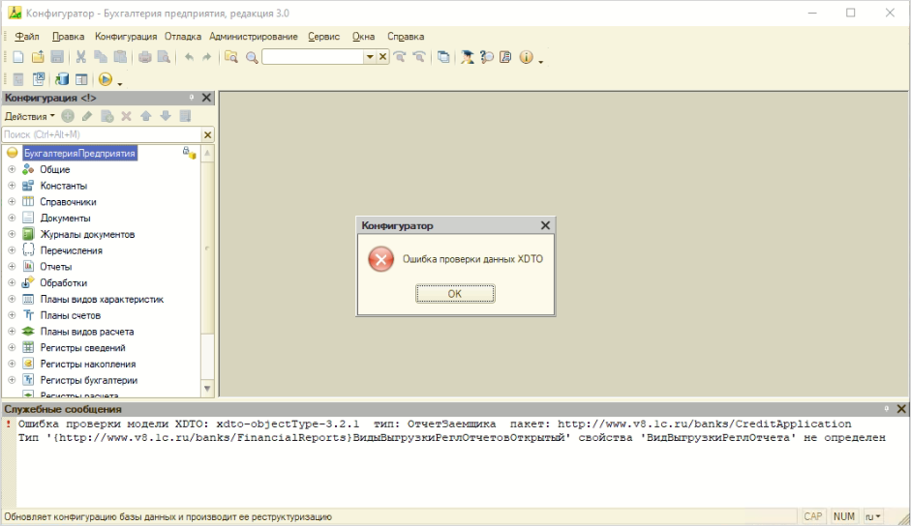
Task: Open the Справка menu
Action: point(406,36)
